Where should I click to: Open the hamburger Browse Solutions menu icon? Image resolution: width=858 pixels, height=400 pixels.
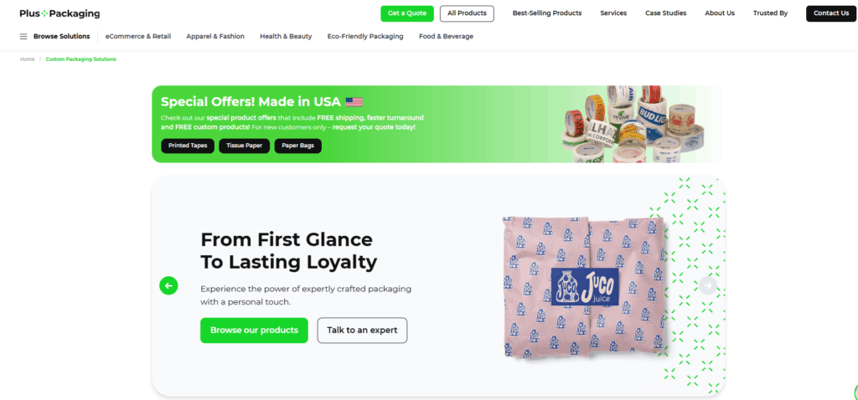[23, 37]
